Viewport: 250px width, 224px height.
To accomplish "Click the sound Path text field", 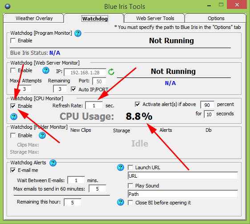I will [183, 194].
